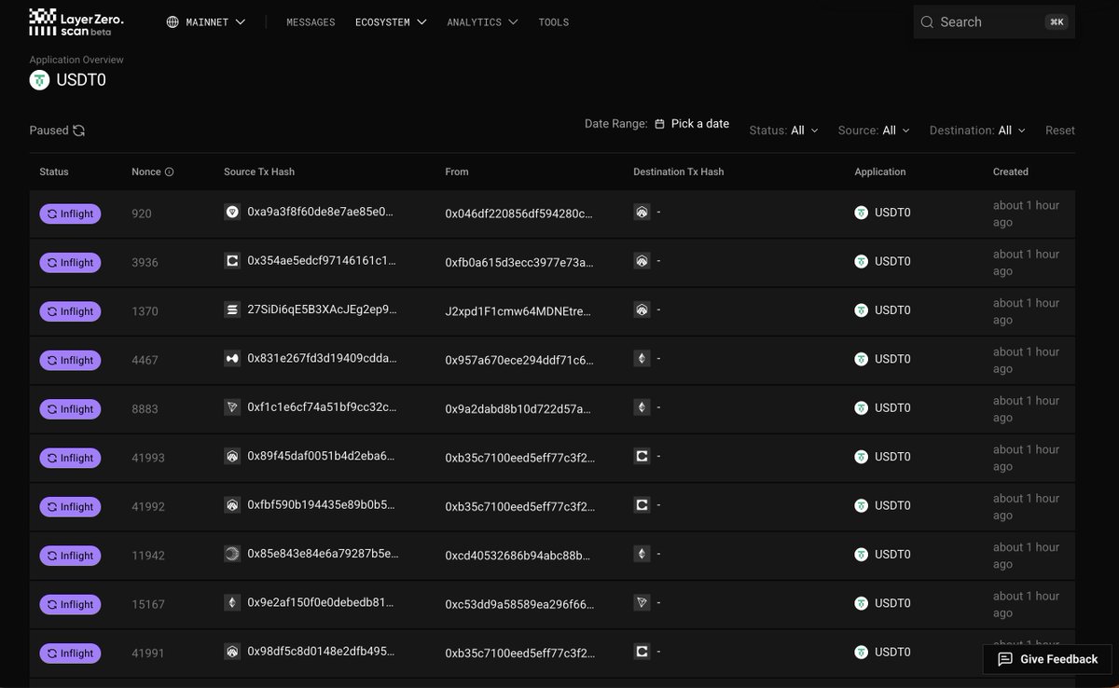This screenshot has width=1119, height=688.
Task: Go to the MESSAGES page
Action: coord(311,22)
